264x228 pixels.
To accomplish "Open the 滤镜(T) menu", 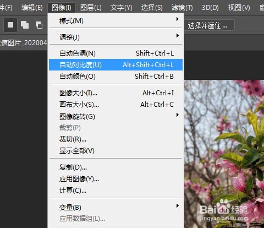I will click(182, 8).
